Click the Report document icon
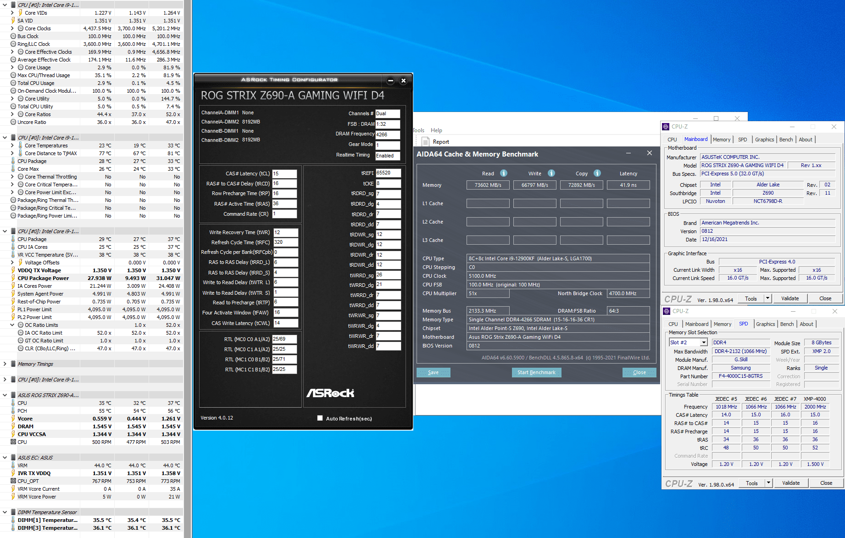Image resolution: width=845 pixels, height=538 pixels. click(x=425, y=141)
